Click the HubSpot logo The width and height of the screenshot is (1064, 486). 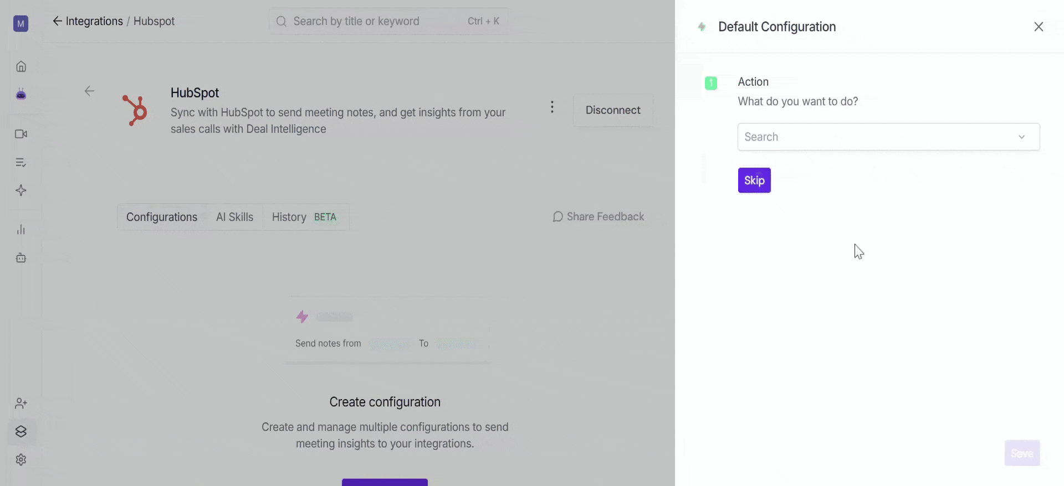(135, 110)
